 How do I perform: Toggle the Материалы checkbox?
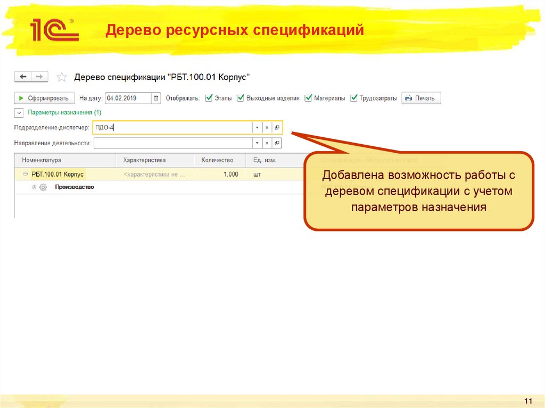pos(309,97)
